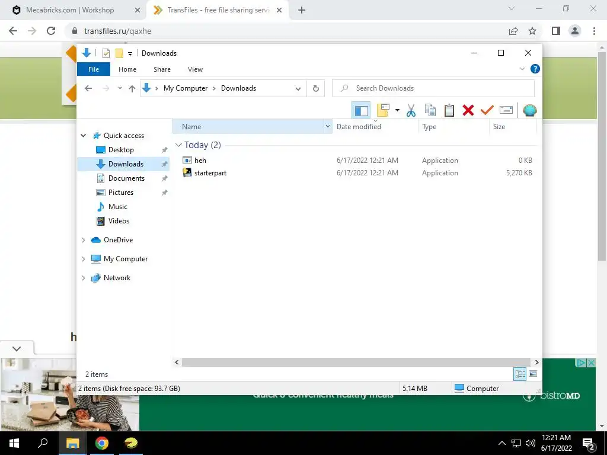Bookmark this page with star icon

(532, 31)
